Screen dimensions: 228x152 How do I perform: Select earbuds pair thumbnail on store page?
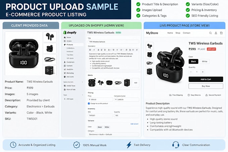click(150, 46)
